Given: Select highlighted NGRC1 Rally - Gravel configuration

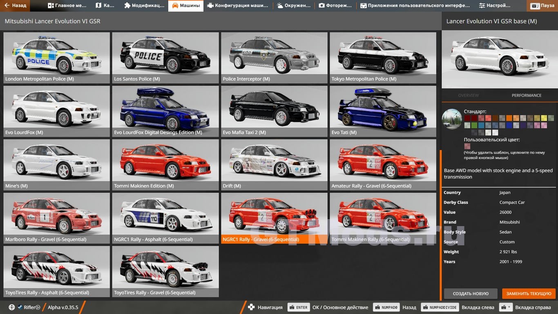Looking at the screenshot, I should point(275,218).
